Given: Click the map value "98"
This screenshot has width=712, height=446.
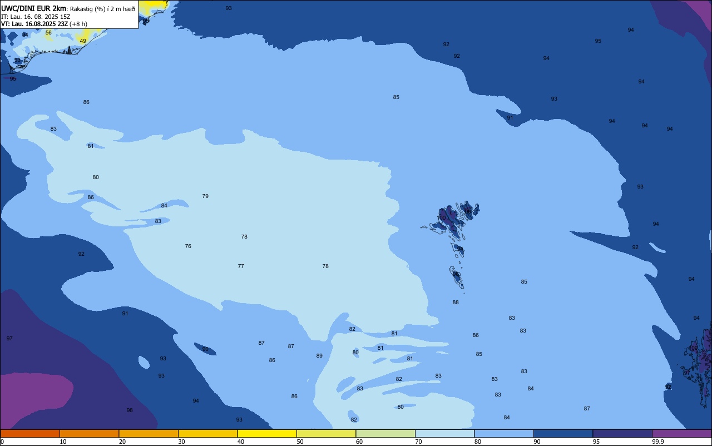Looking at the screenshot, I should (130, 410).
